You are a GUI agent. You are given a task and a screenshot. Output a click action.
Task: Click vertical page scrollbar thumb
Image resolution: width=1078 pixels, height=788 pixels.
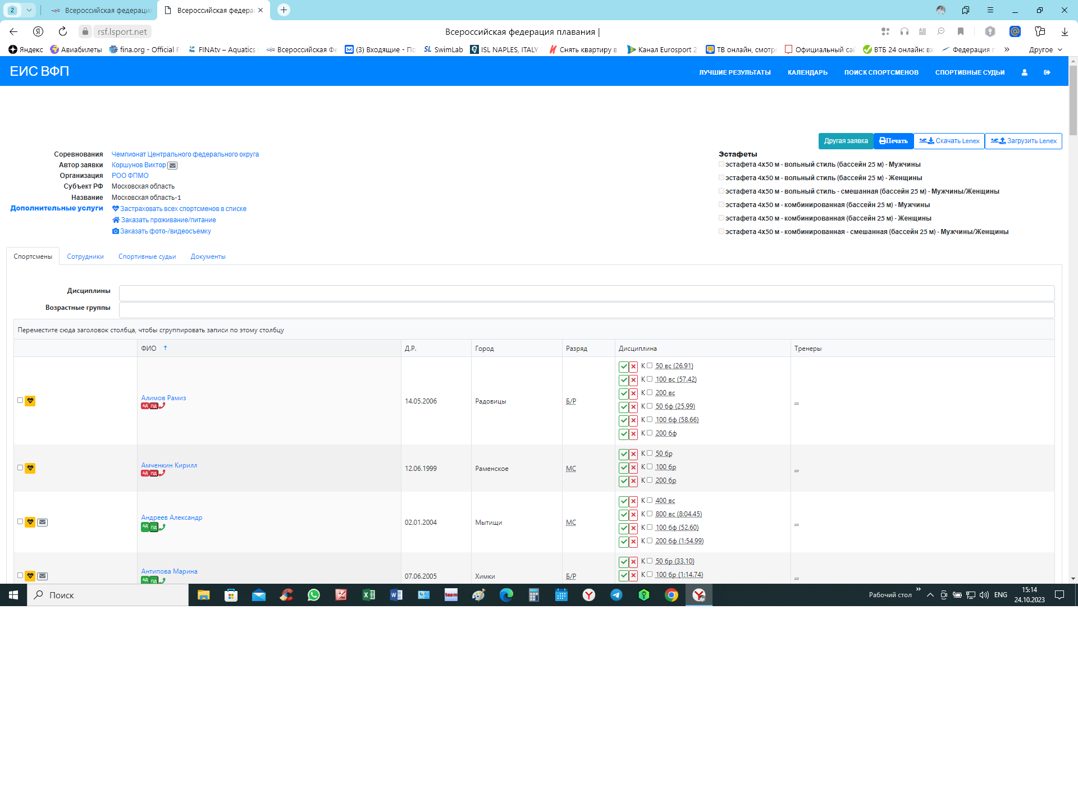pyautogui.click(x=1073, y=101)
